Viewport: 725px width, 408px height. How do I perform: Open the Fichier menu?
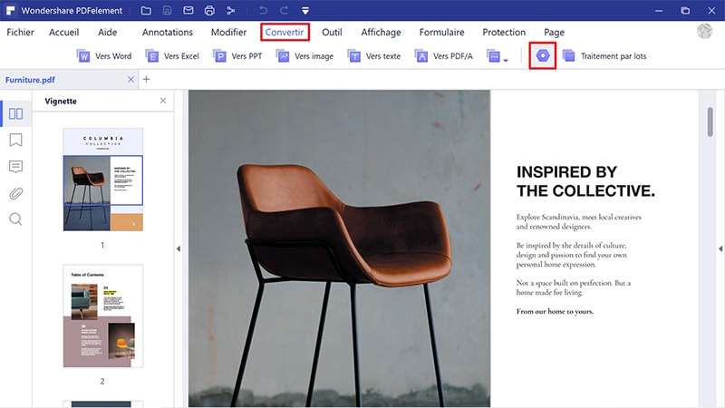click(x=20, y=32)
